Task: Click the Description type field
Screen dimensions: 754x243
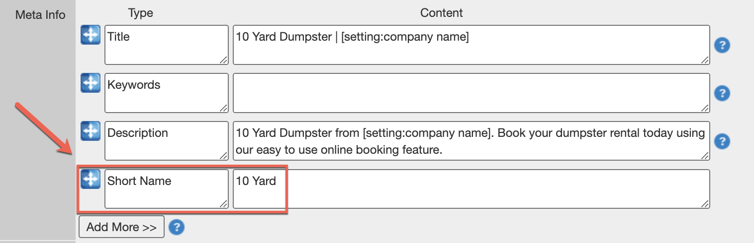Action: (x=166, y=141)
